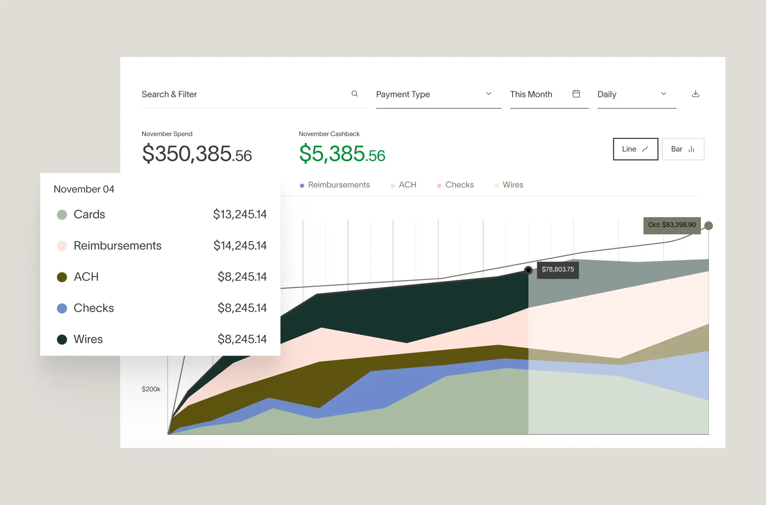The width and height of the screenshot is (766, 505).
Task: Open the Payment Type dropdown
Action: pos(438,94)
